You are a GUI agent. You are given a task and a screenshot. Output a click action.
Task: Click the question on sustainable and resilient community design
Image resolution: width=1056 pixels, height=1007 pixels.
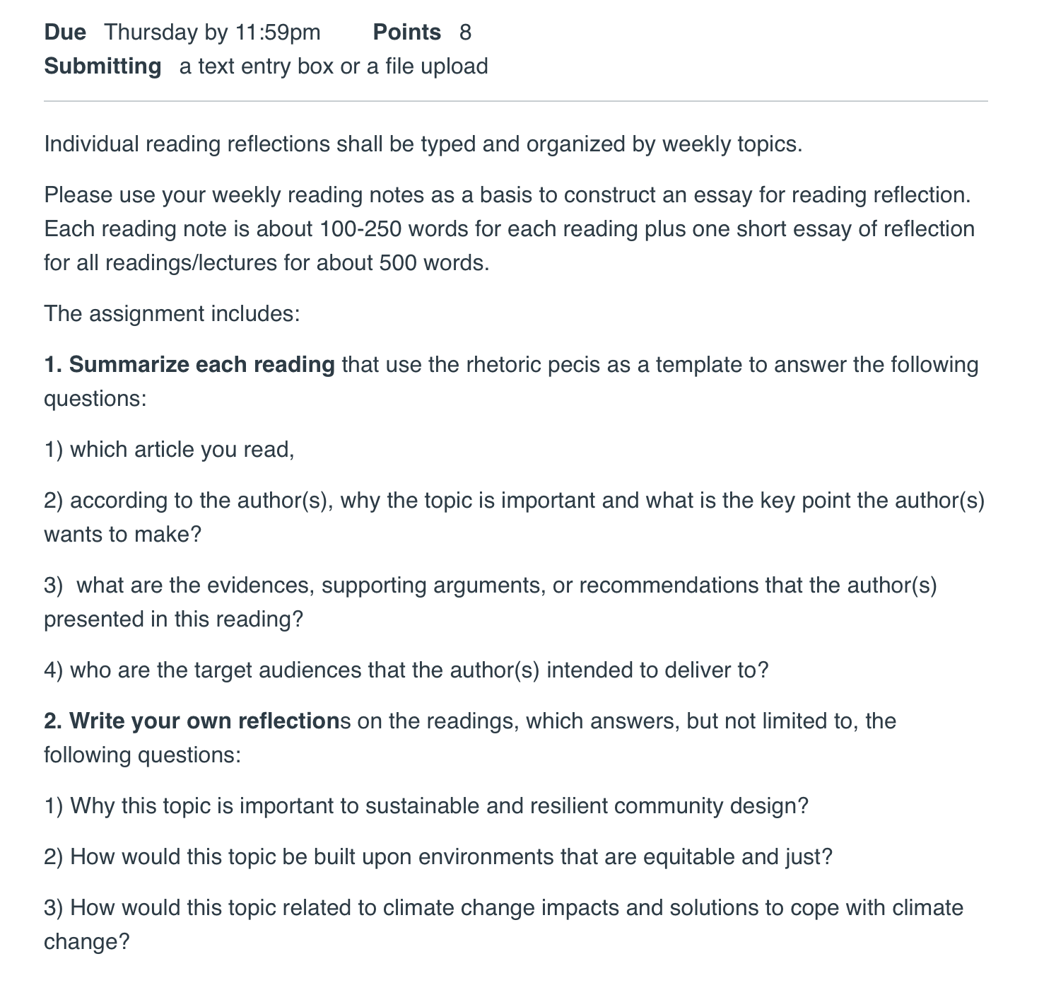[x=426, y=806]
